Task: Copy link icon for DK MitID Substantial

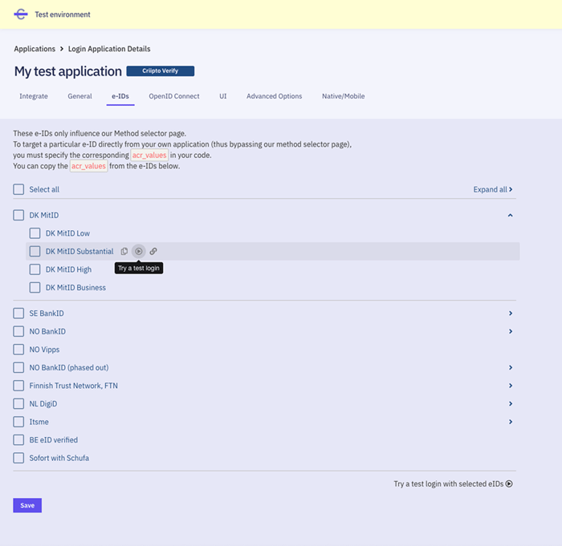Action: pos(153,251)
